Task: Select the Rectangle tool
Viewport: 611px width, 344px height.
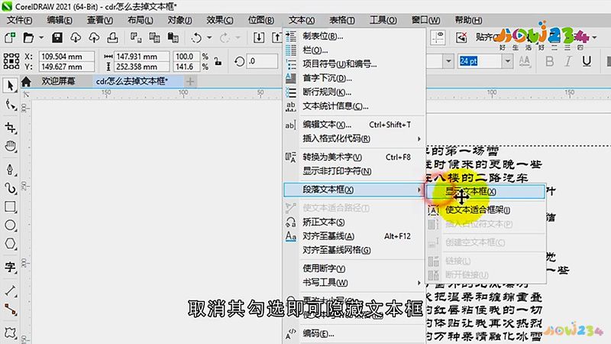Action: 10,206
